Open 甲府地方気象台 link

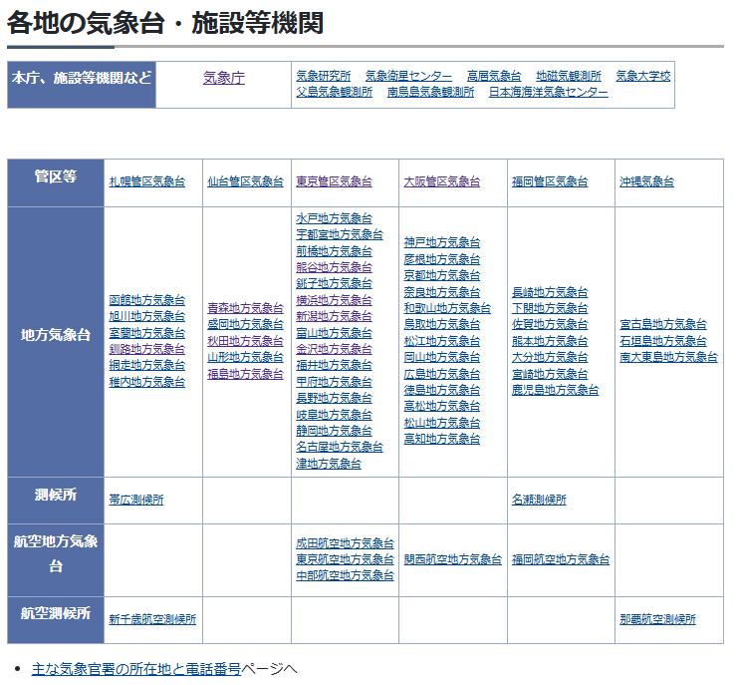point(334,382)
